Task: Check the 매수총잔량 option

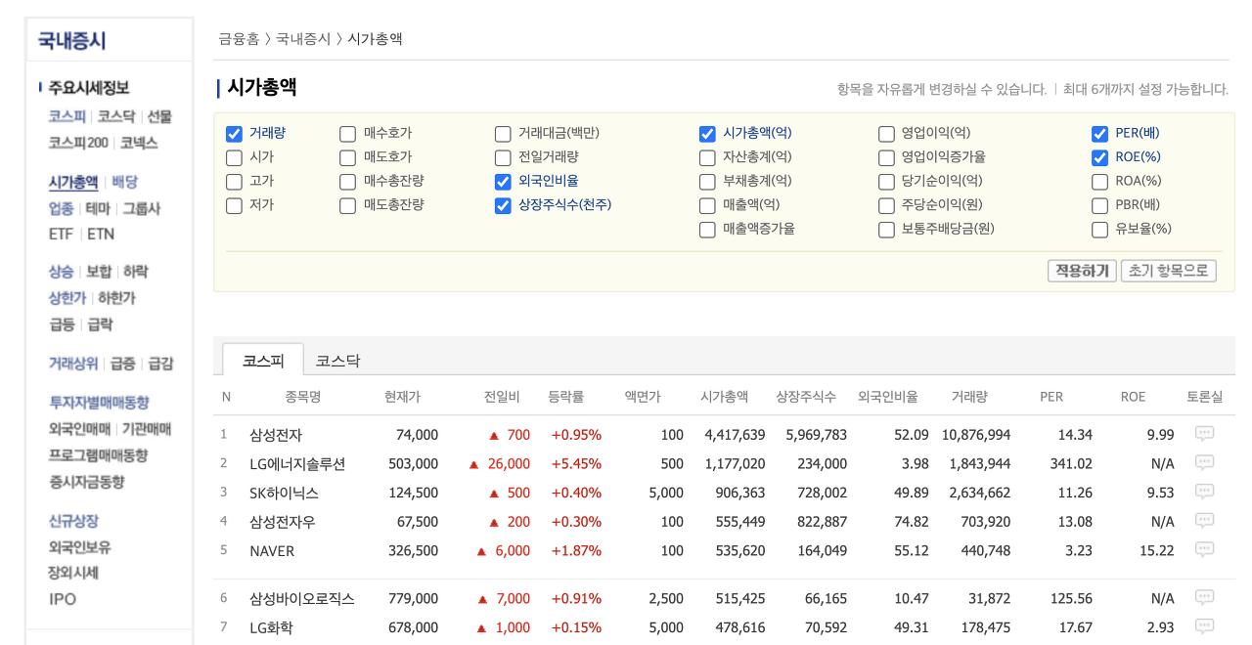Action: [347, 182]
